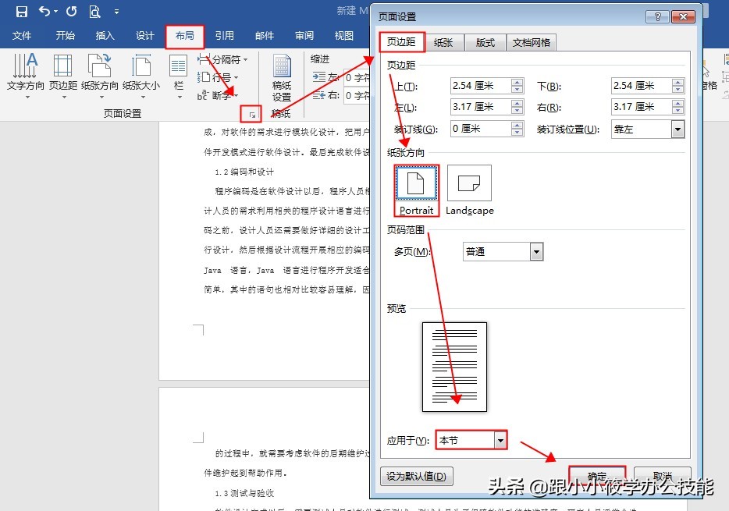Click the 页面设置 dialog launcher icon

pyautogui.click(x=251, y=114)
